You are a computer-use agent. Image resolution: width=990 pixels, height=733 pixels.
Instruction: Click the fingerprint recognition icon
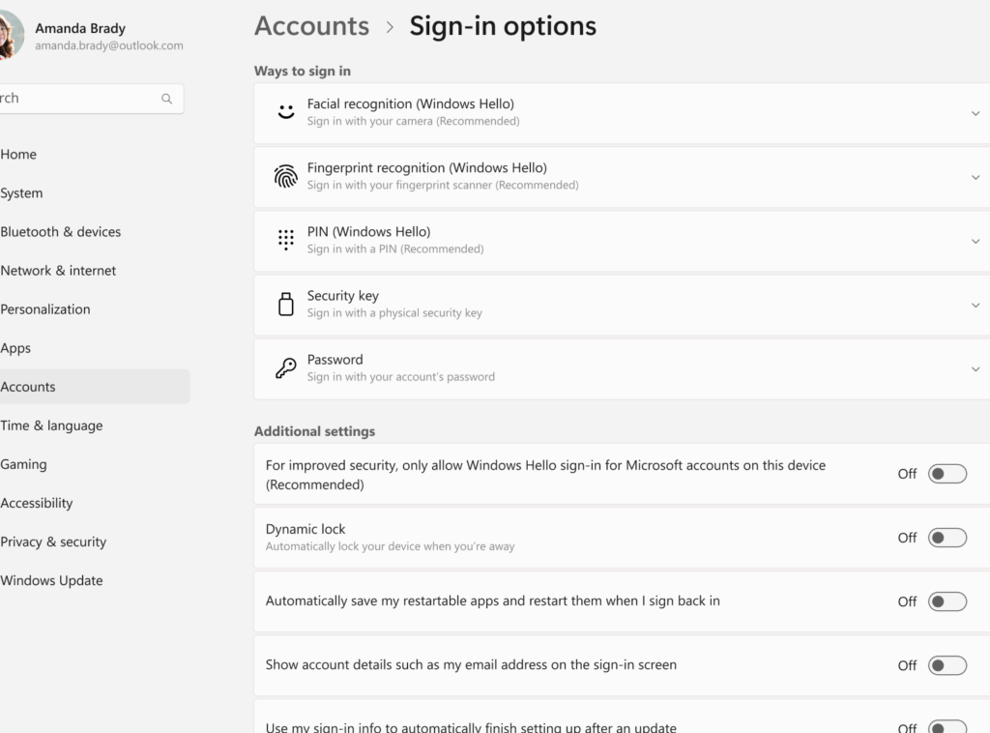click(x=285, y=176)
